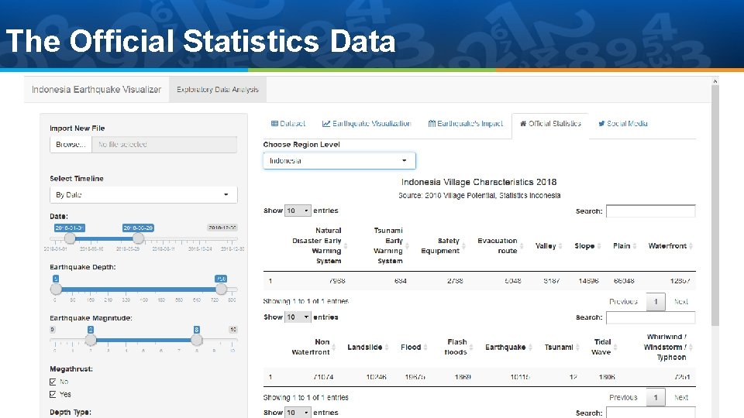Switch to Earthquake Visualization tab
Viewport: 744px width, 418px height.
(x=367, y=124)
